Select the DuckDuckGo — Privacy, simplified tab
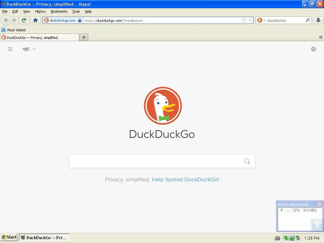The image size is (324, 243). [x=40, y=37]
